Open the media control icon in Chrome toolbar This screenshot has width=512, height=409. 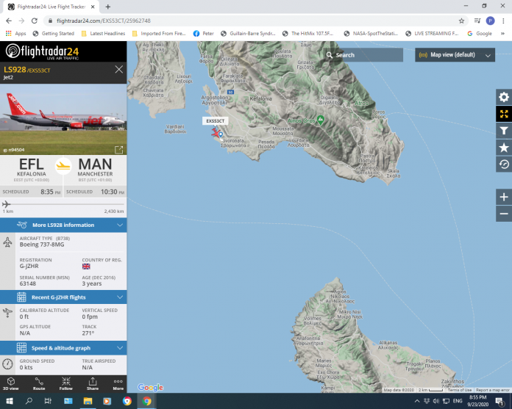[x=477, y=21]
